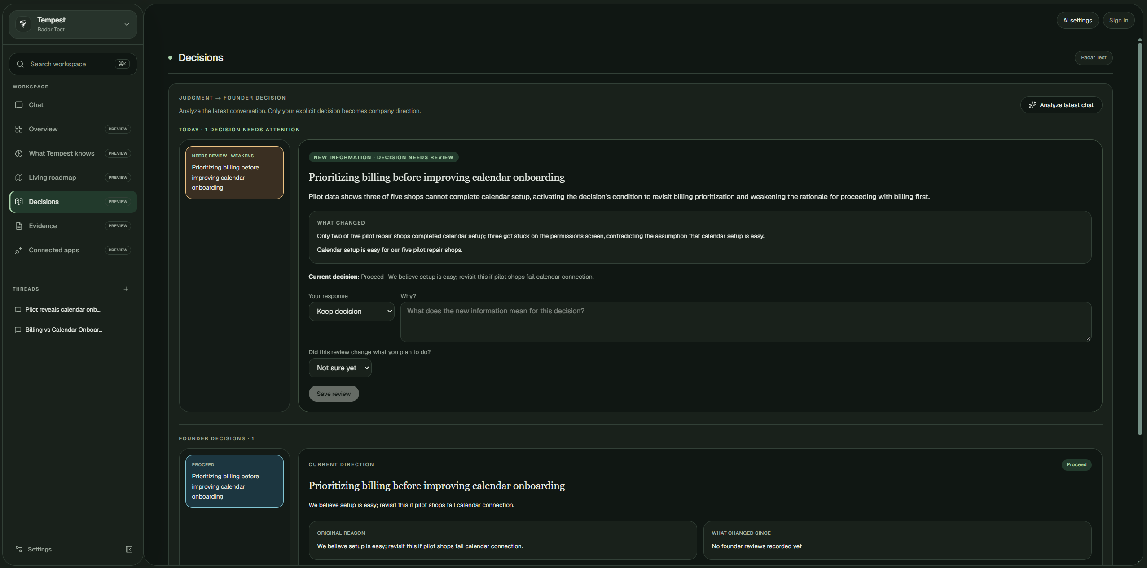
Task: Select the Proceed decision card
Action: click(234, 481)
